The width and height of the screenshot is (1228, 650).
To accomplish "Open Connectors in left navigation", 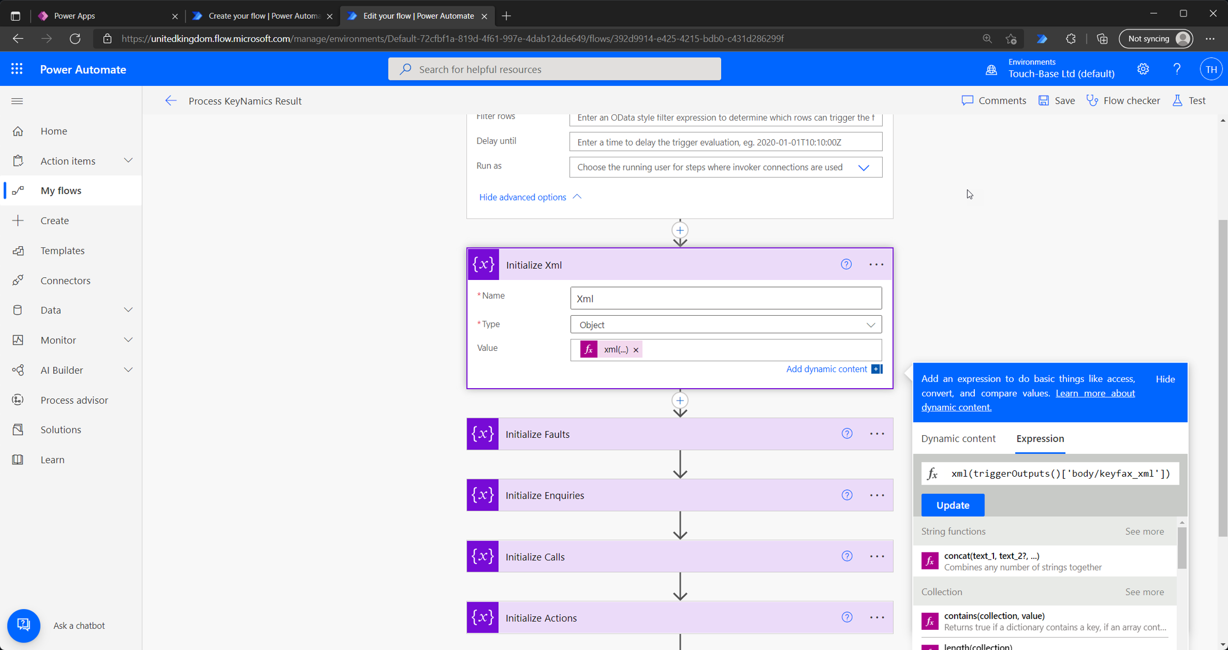I will click(x=65, y=280).
